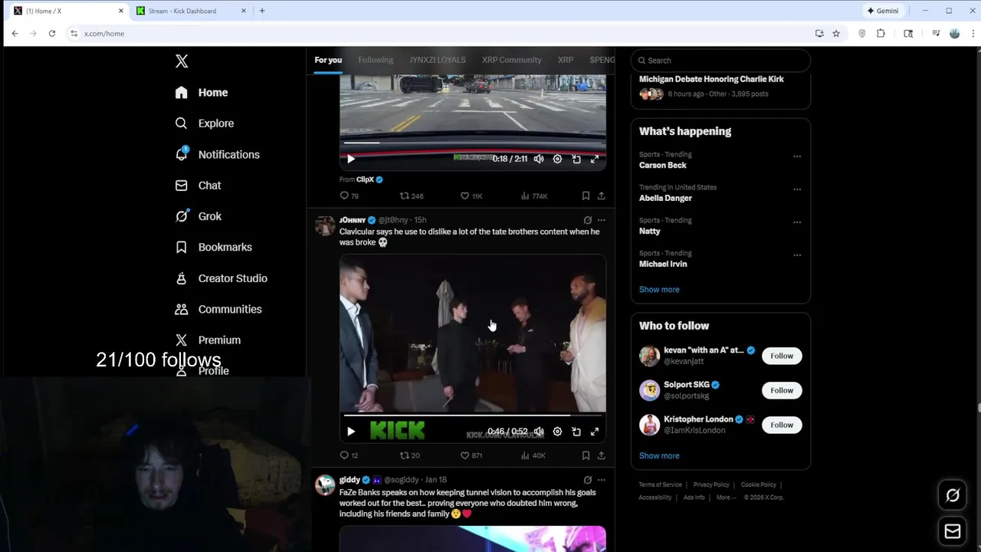This screenshot has height=552, width=981.
Task: Switch to Stream - Kick Dashboard browser tab
Action: point(190,11)
